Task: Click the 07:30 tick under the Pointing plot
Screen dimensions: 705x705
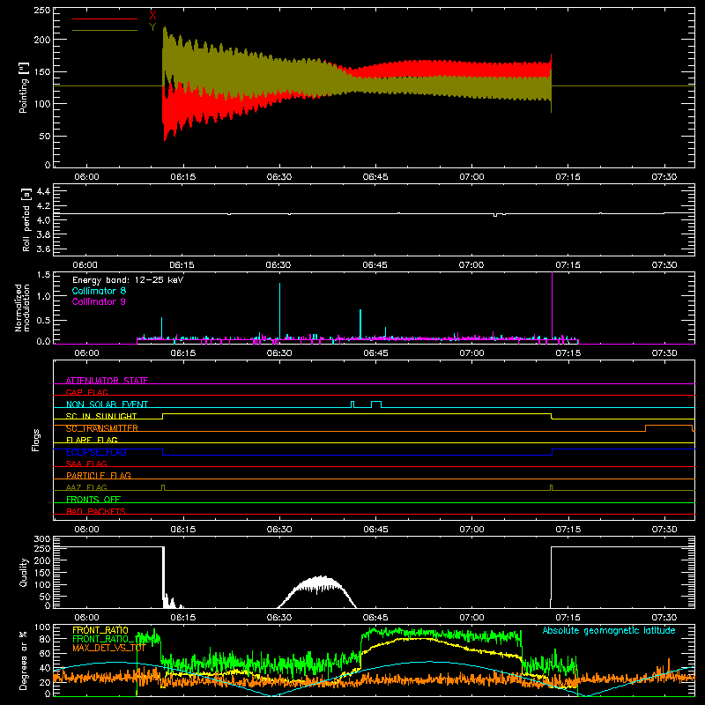Action: tap(664, 177)
